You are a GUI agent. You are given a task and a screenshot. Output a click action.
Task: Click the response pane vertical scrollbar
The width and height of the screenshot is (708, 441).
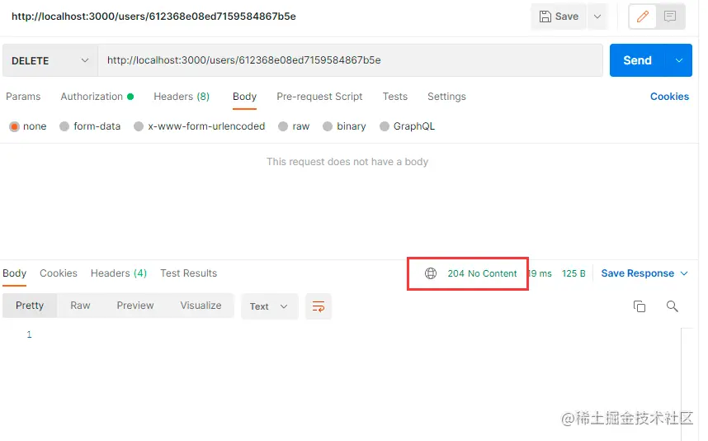point(687,384)
